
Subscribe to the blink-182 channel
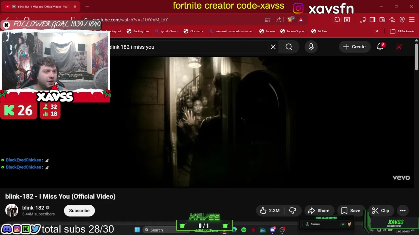pyautogui.click(x=79, y=211)
